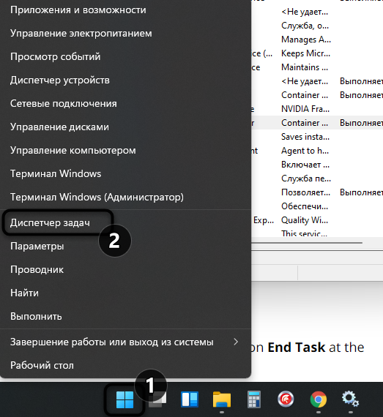This screenshot has height=417, width=383.
Task: Open File Explorer from the taskbar
Action: click(222, 399)
